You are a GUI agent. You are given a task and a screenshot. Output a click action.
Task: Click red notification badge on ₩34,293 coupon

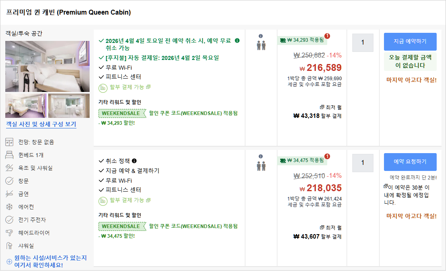point(327,36)
